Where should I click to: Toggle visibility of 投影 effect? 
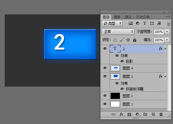point(122,61)
